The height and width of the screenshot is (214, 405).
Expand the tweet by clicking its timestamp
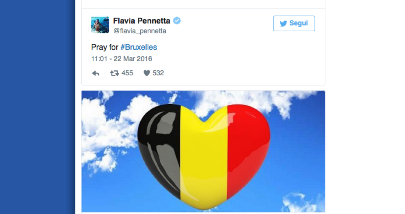122,59
